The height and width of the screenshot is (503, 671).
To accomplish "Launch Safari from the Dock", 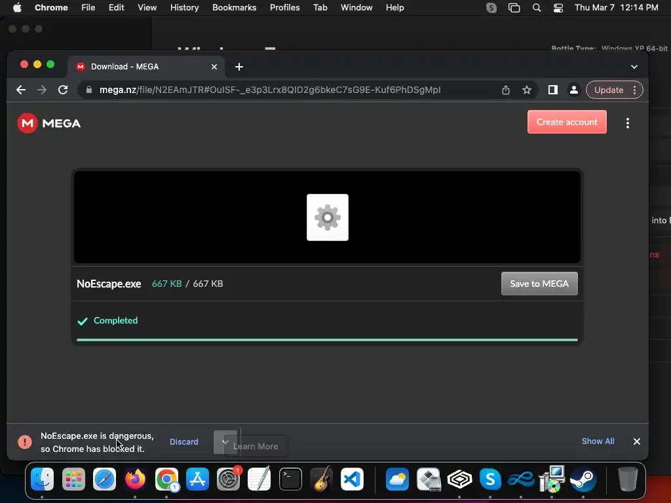I will (104, 479).
